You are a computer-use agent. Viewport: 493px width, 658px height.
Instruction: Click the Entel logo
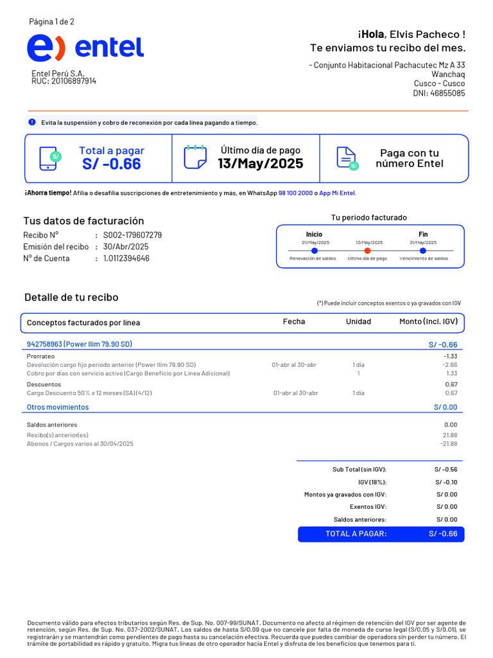85,48
